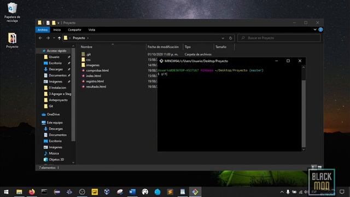Select the Proyecto desktop folder icon

[x=12, y=40]
